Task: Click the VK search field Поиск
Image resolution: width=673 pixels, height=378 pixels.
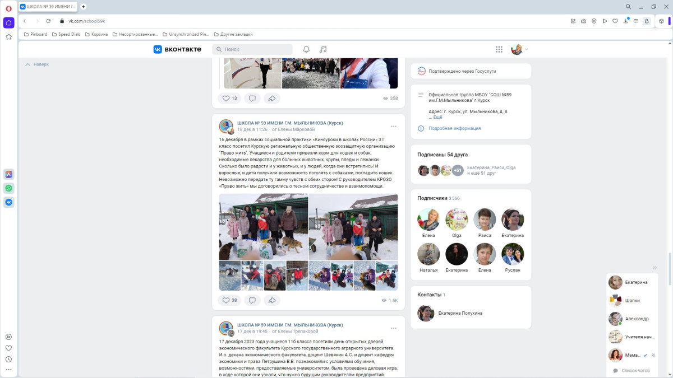Action: 252,49
